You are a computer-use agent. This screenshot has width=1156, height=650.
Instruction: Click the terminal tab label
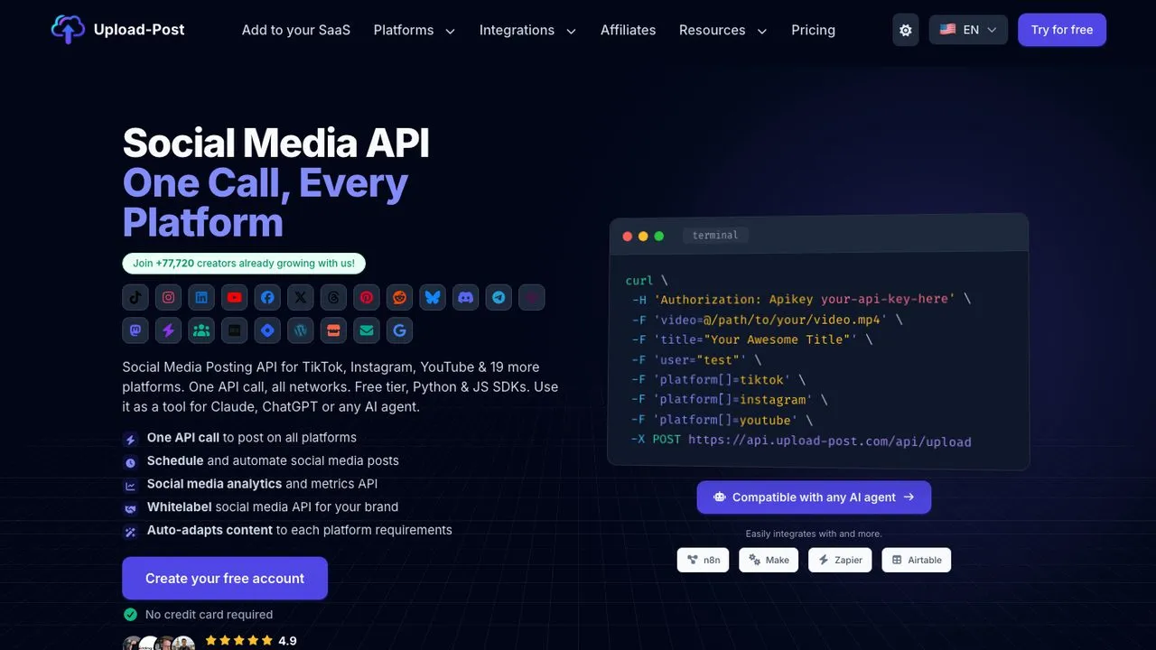pos(715,235)
